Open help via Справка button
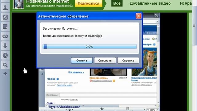The image size is (197, 111). click(128, 60)
